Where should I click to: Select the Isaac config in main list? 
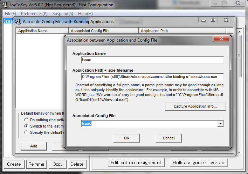pos(8,21)
